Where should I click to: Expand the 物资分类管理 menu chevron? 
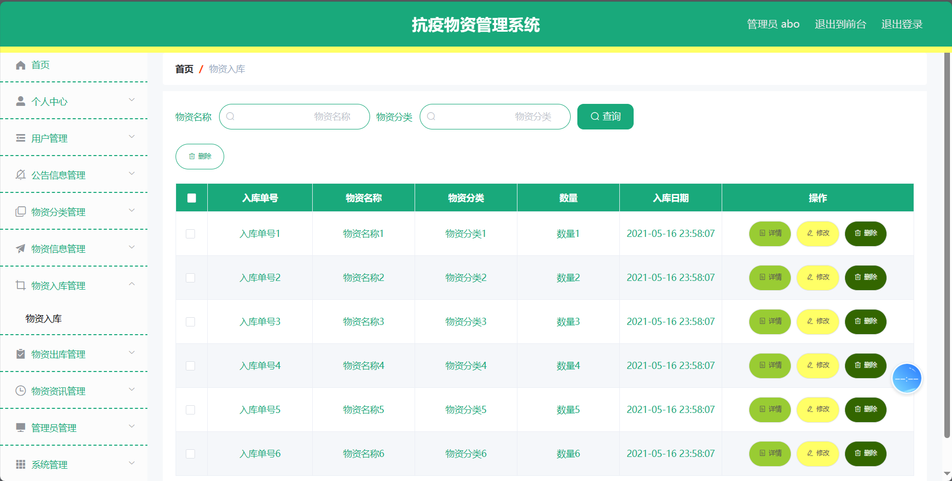point(132,210)
